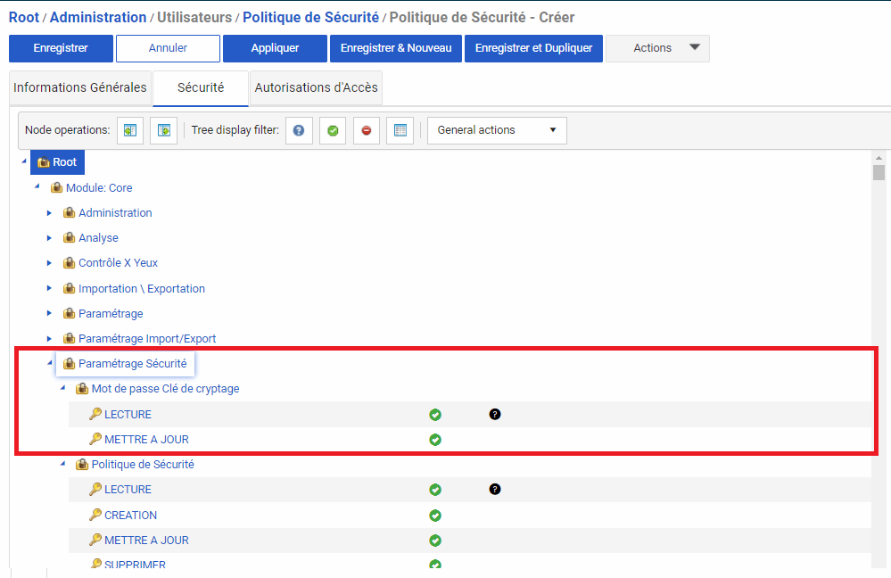This screenshot has height=578, width=891.
Task: Click the blue question mark tree filter
Action: pyautogui.click(x=299, y=130)
